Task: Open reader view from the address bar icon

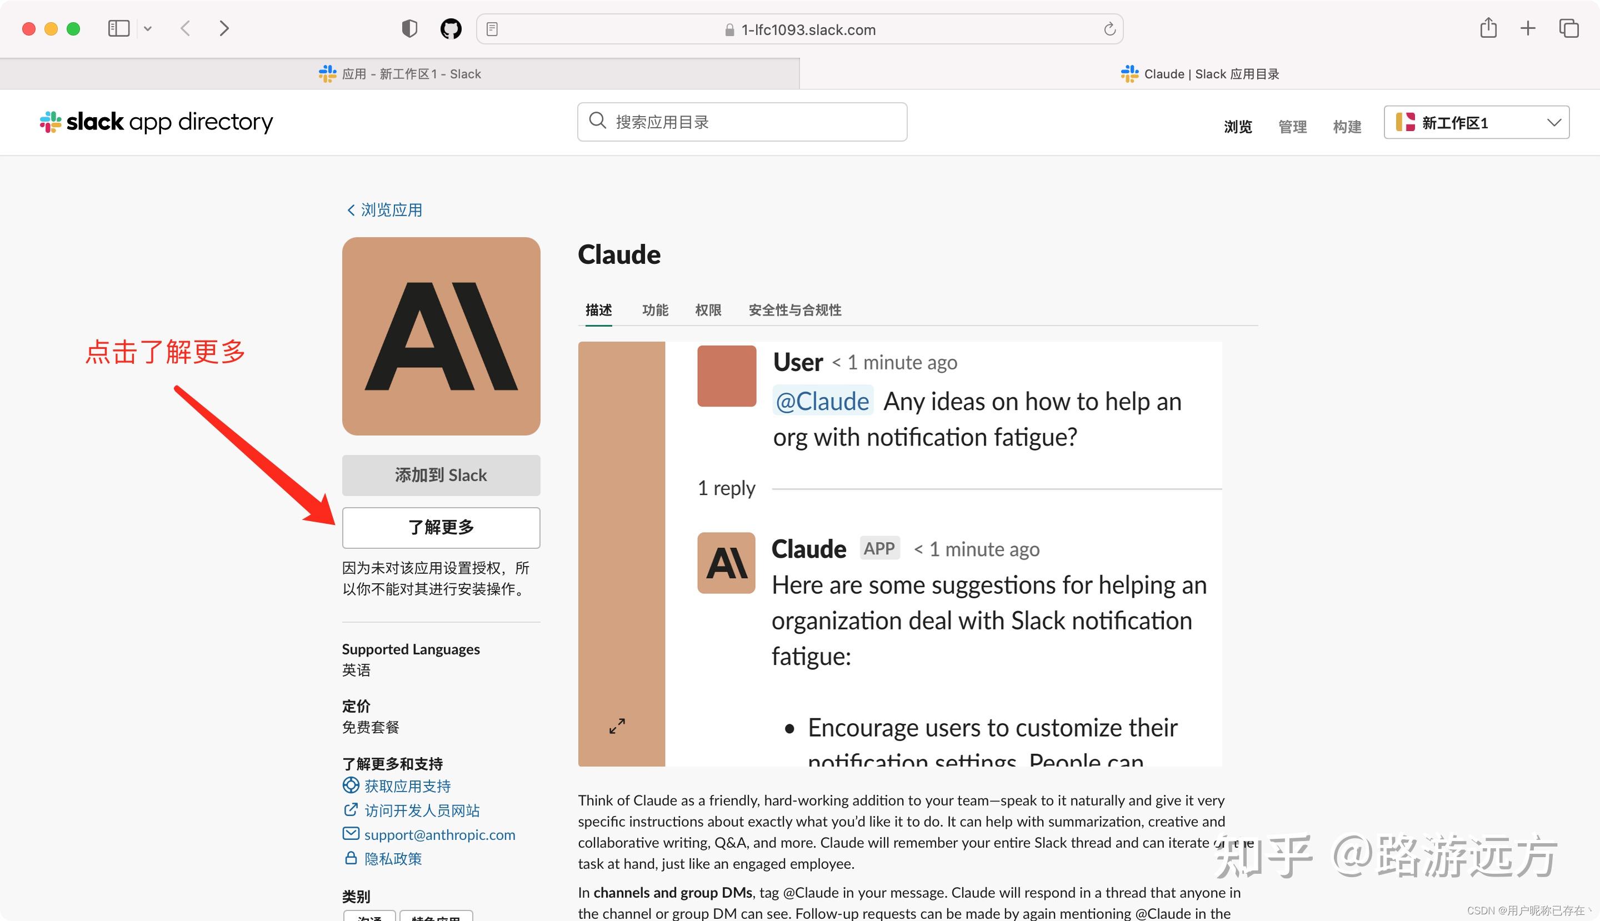Action: click(493, 28)
